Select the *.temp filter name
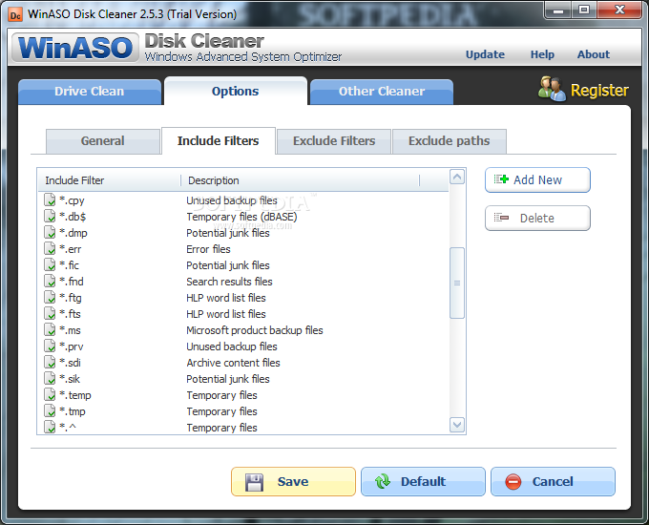Viewport: 649px width, 525px height. click(x=74, y=395)
